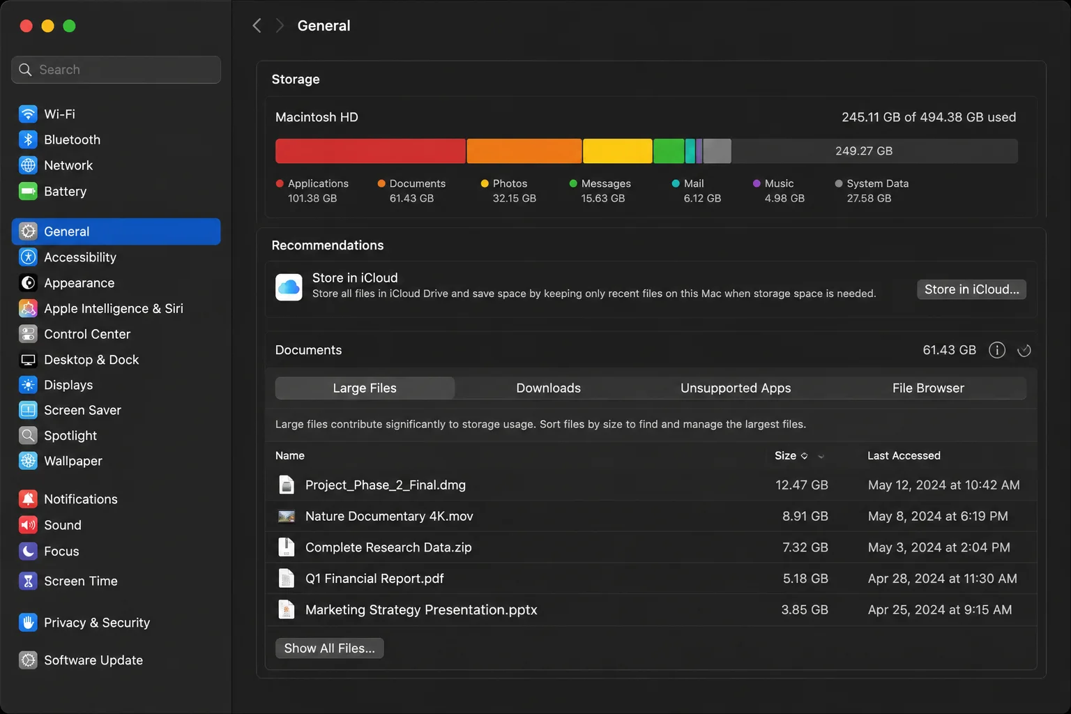Viewport: 1071px width, 714px height.
Task: Go back with the left chevron
Action: click(x=257, y=26)
